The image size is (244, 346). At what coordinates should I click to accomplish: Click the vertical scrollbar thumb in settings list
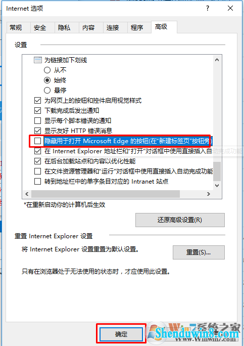tap(217, 171)
